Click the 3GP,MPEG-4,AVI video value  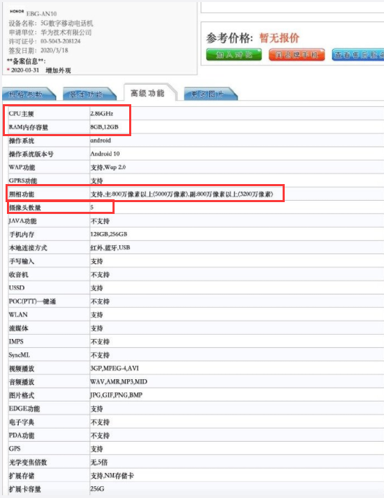click(115, 368)
